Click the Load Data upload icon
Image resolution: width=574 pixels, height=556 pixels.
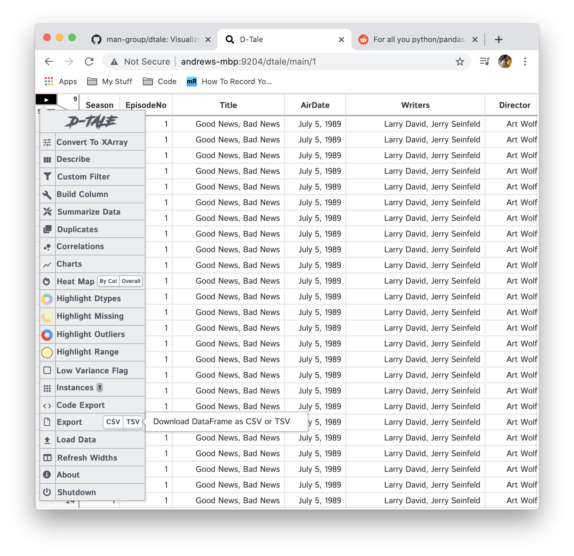point(47,440)
